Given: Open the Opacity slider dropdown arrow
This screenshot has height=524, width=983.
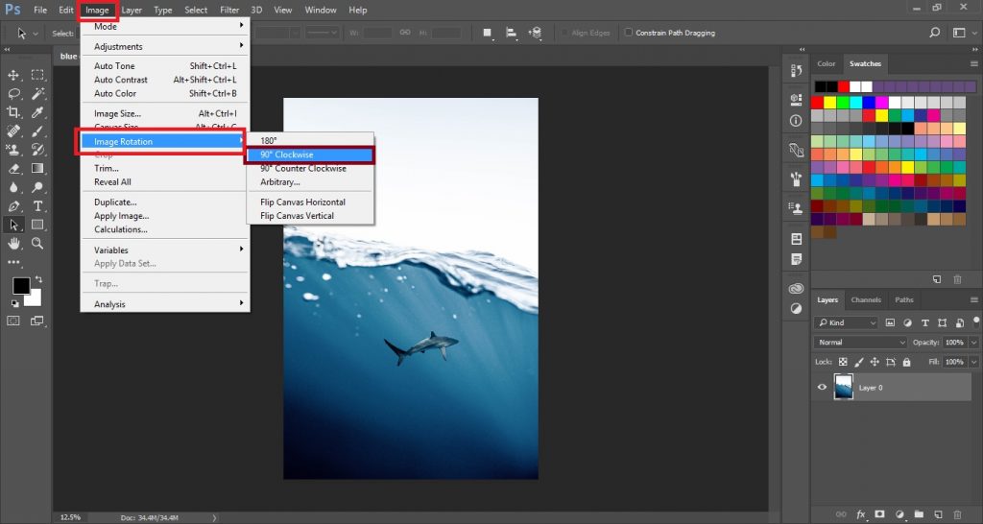Looking at the screenshot, I should 973,343.
